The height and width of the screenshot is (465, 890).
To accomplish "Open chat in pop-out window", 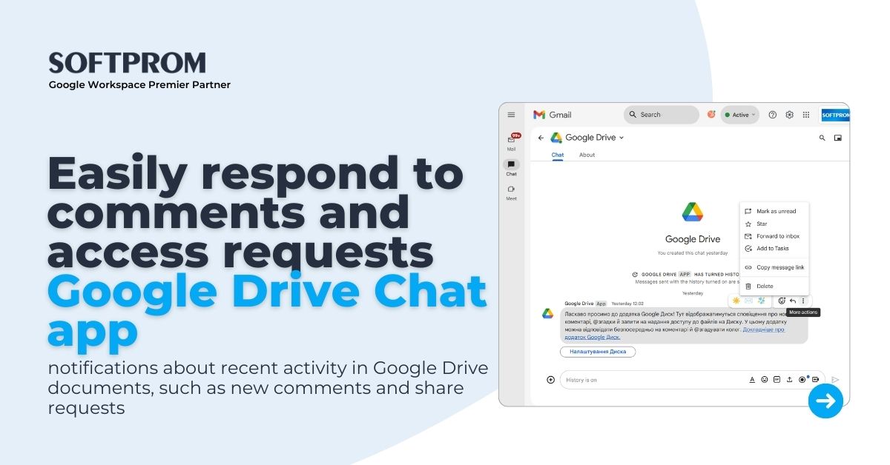I will [x=838, y=138].
